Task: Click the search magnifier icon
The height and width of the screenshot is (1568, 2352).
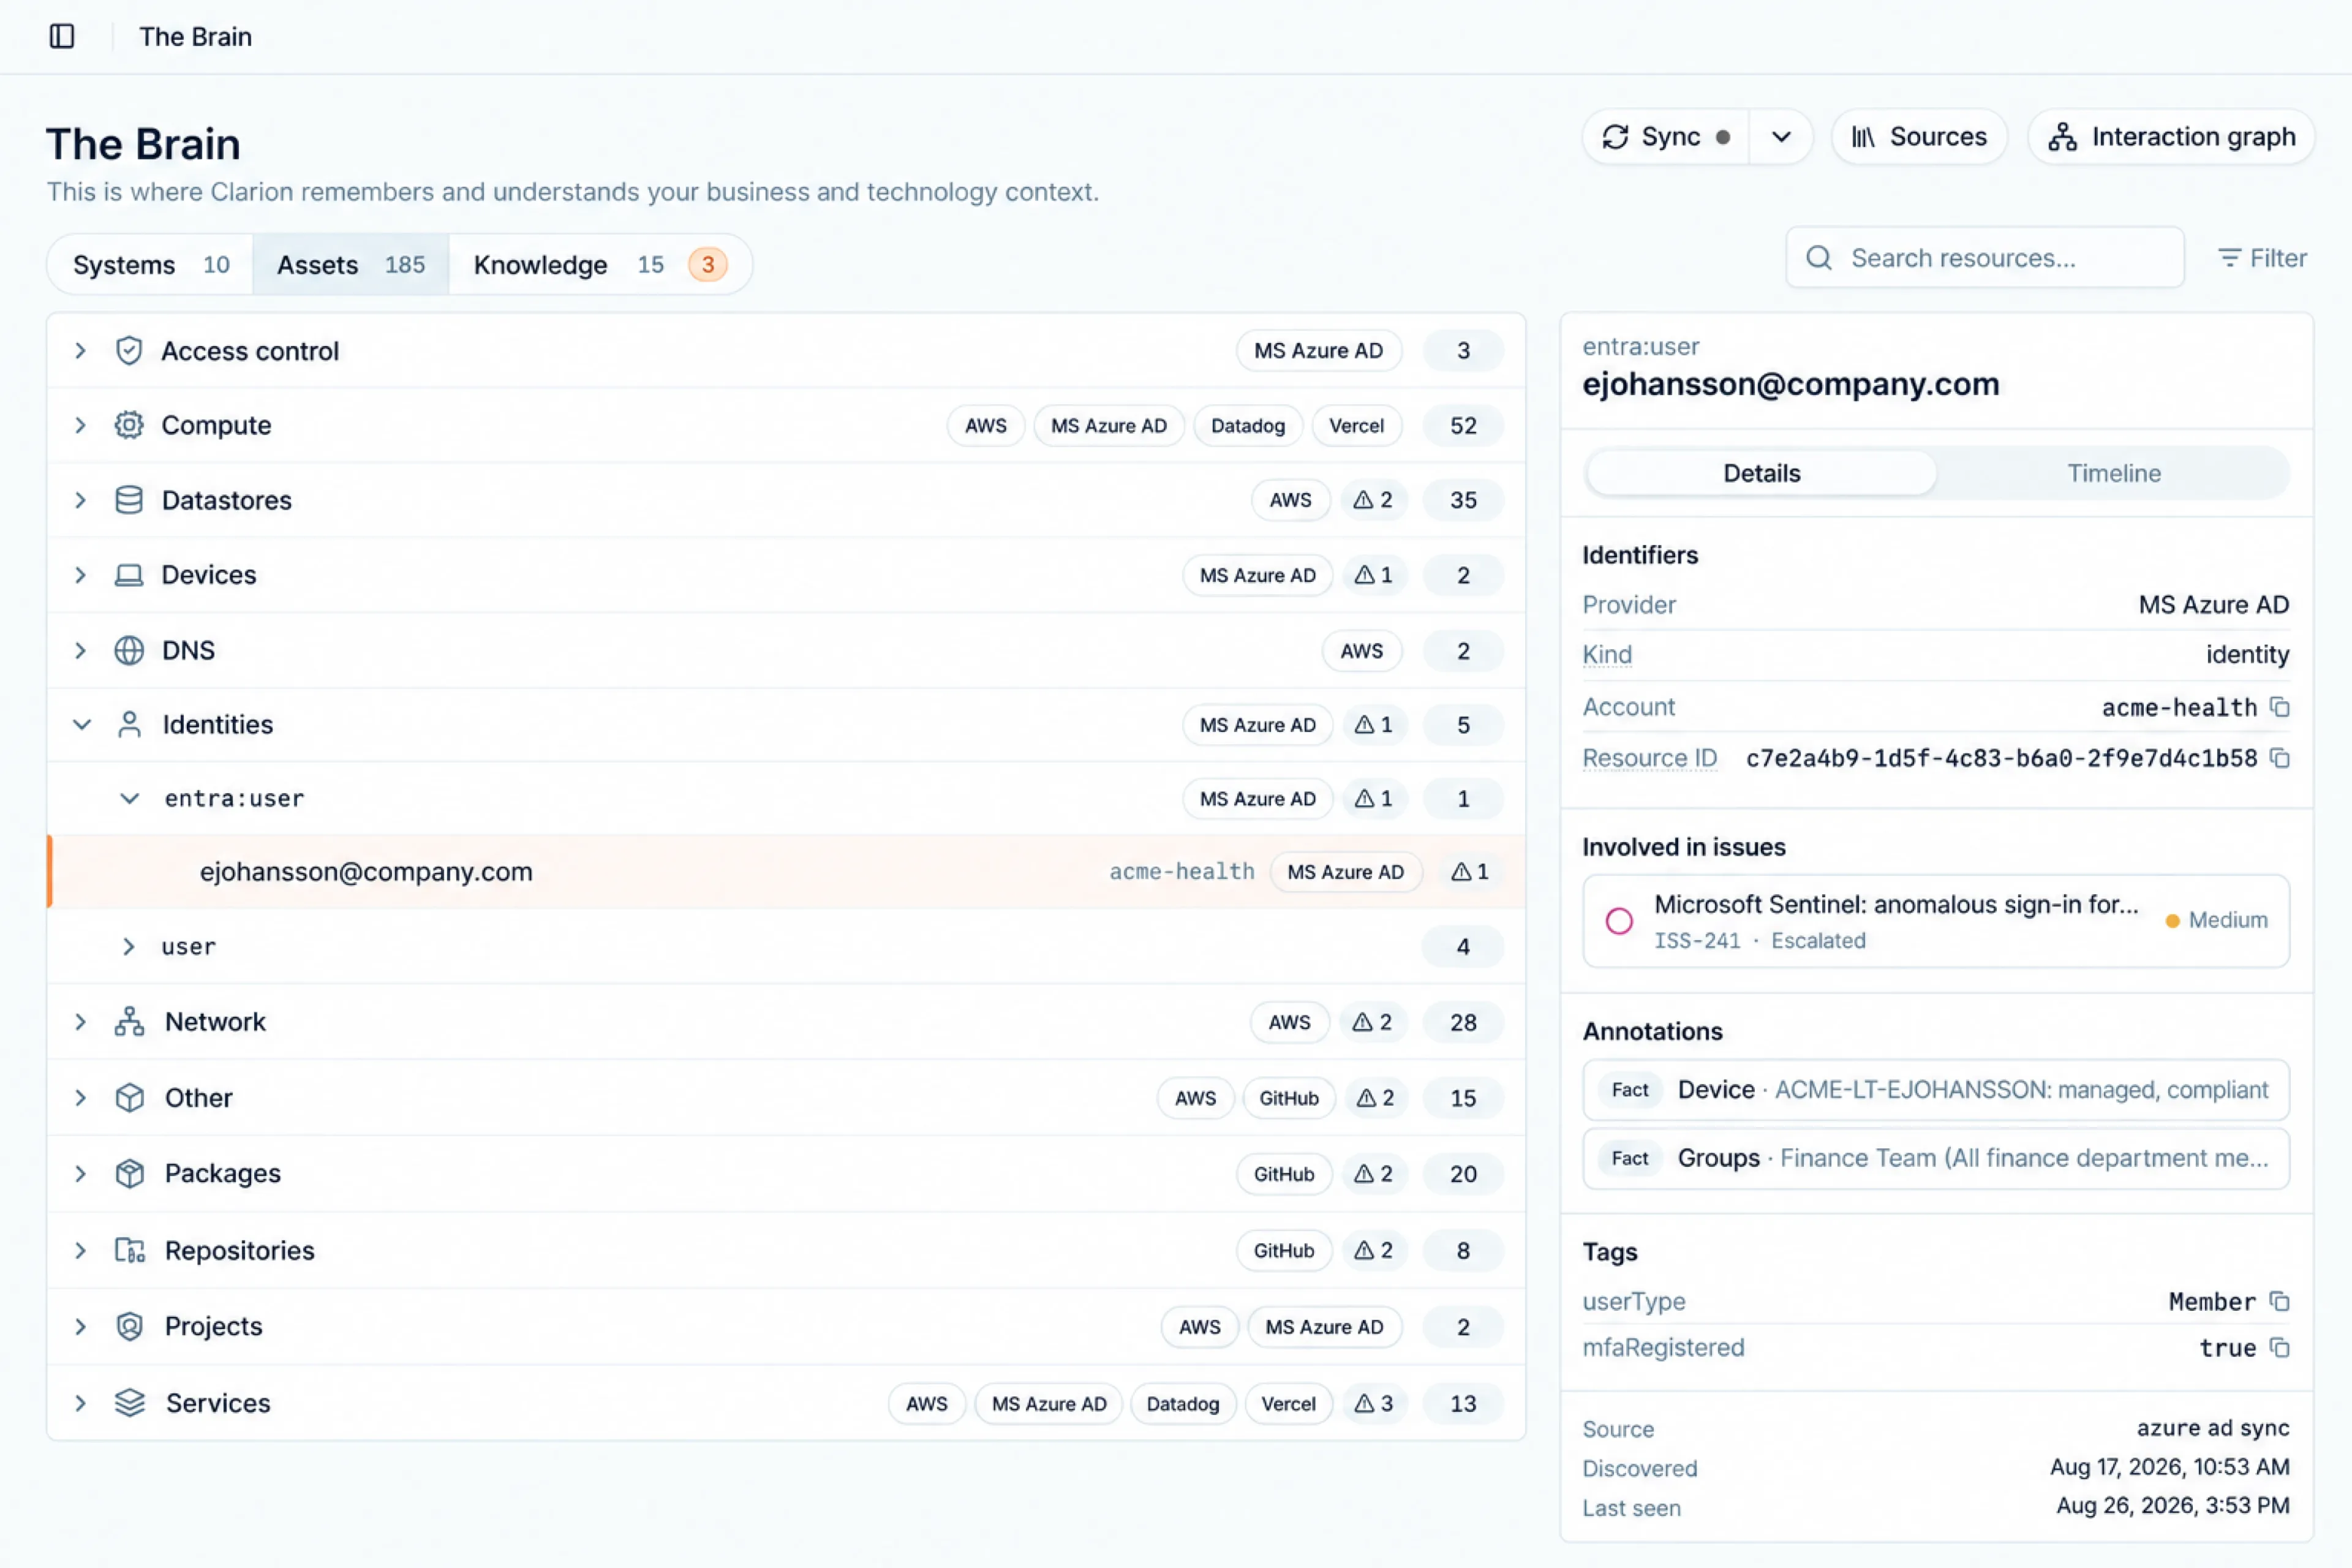Action: 1819,258
